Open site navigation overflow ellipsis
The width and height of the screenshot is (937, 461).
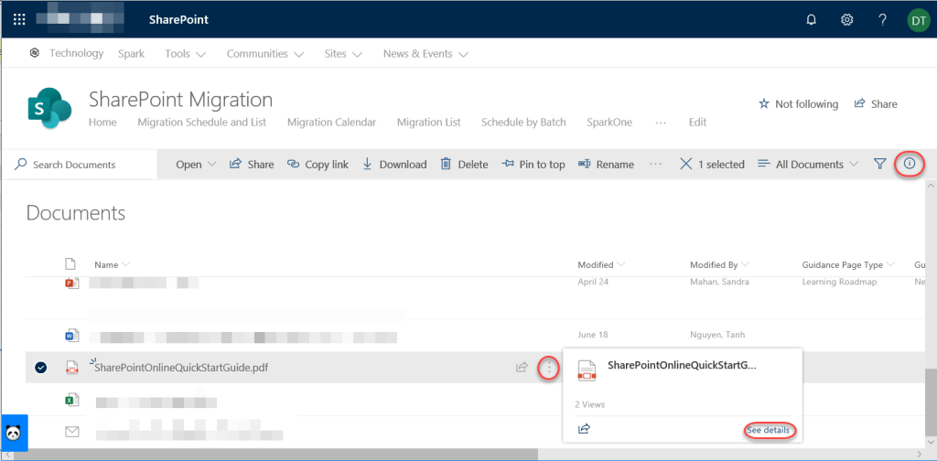(x=661, y=122)
